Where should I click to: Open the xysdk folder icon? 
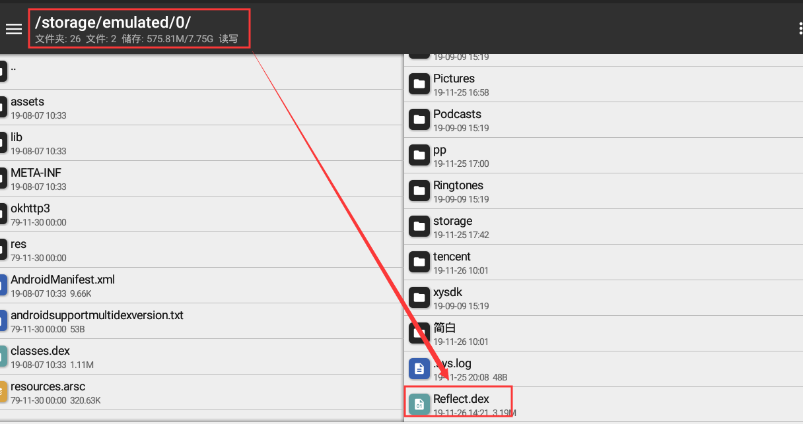point(419,298)
